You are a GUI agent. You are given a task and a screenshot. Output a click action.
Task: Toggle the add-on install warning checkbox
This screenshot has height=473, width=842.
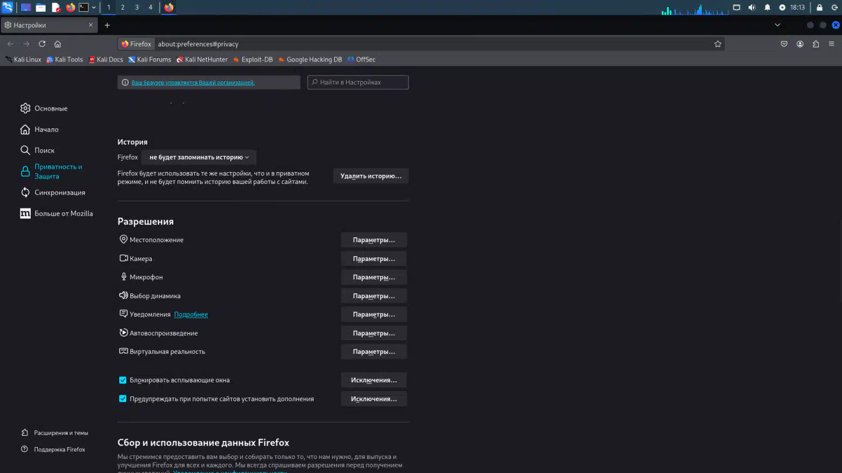click(123, 399)
